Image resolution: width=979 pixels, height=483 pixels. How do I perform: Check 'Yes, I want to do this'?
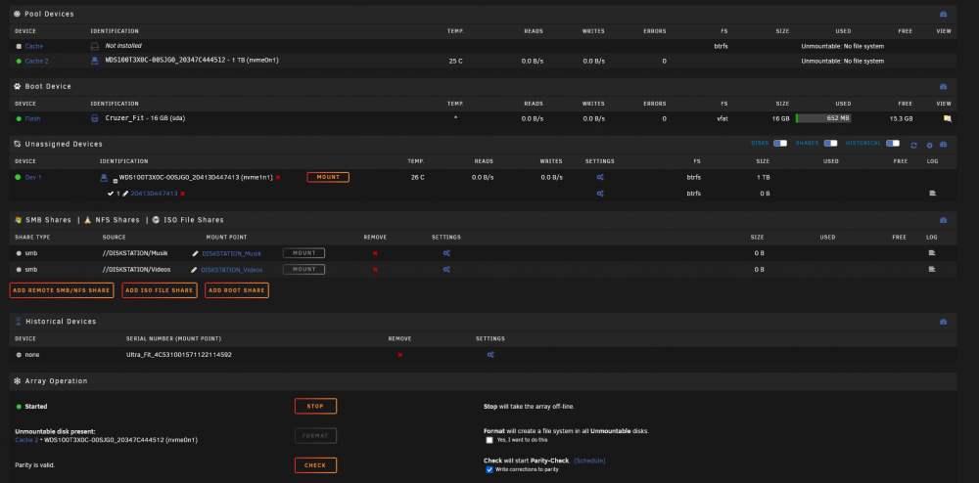coord(489,440)
